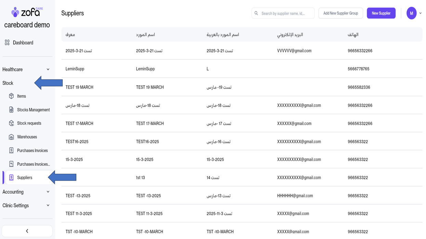Expand the Accounting sidebar section
This screenshot has height=239, width=426.
pos(48,192)
